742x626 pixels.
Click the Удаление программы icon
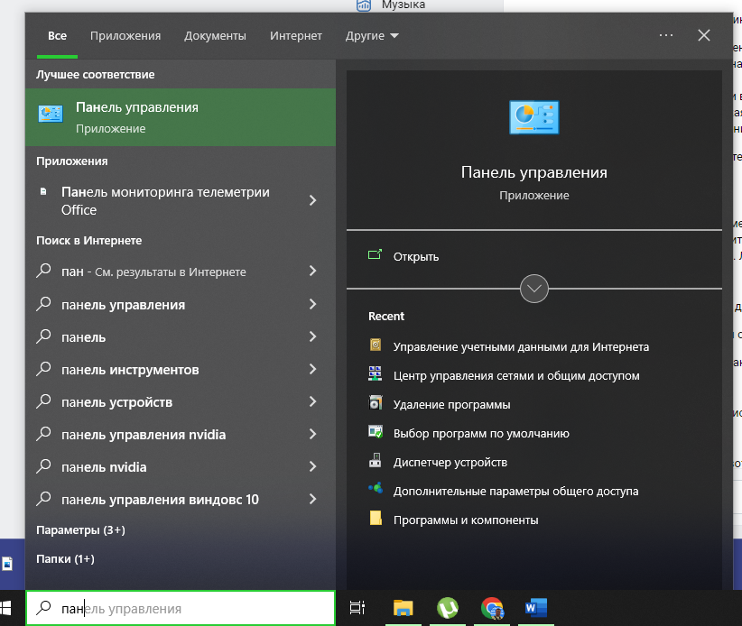(376, 402)
